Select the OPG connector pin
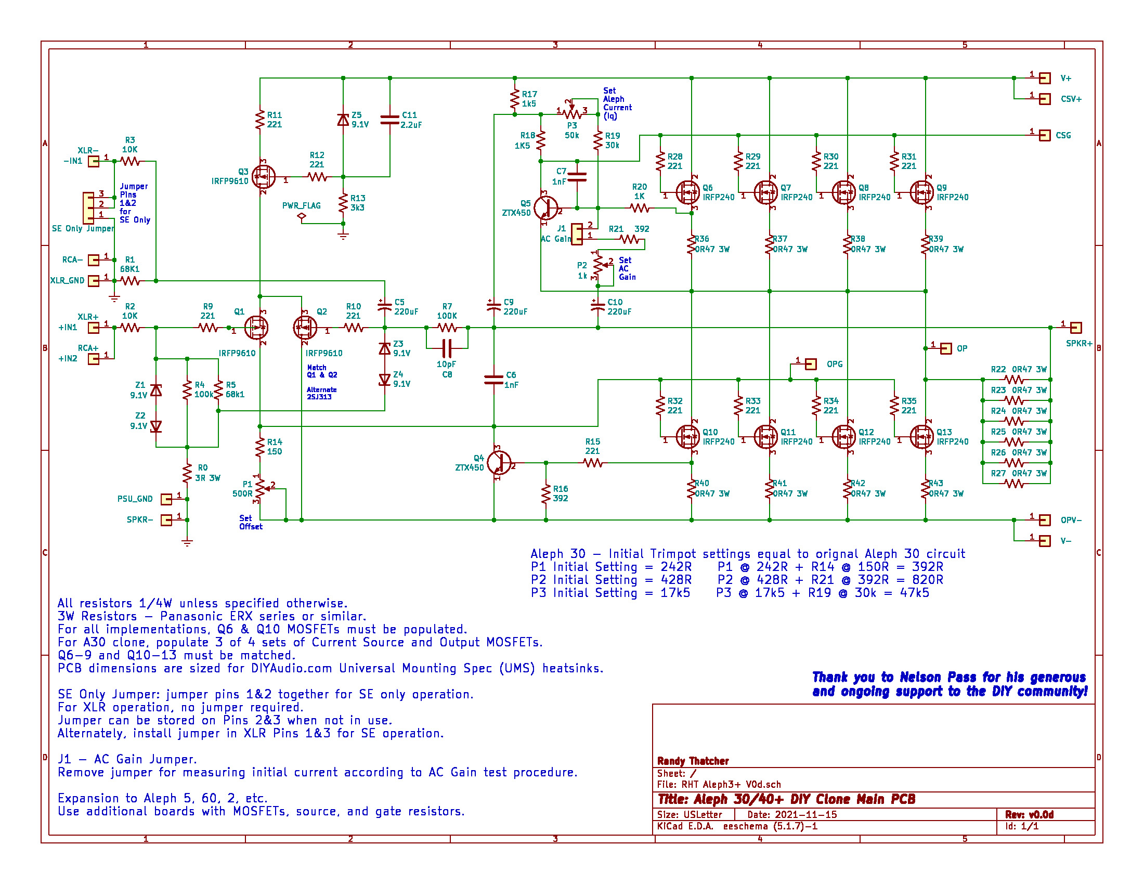 point(811,364)
